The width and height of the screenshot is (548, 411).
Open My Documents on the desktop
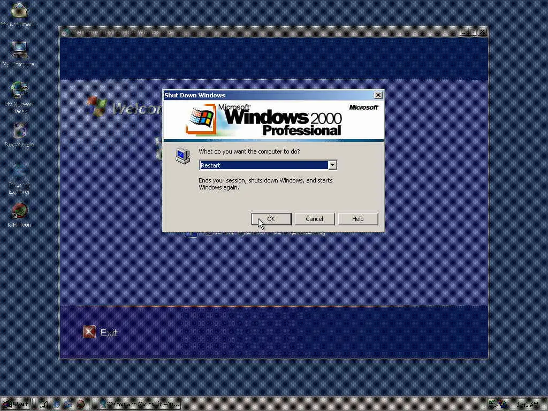19,15
